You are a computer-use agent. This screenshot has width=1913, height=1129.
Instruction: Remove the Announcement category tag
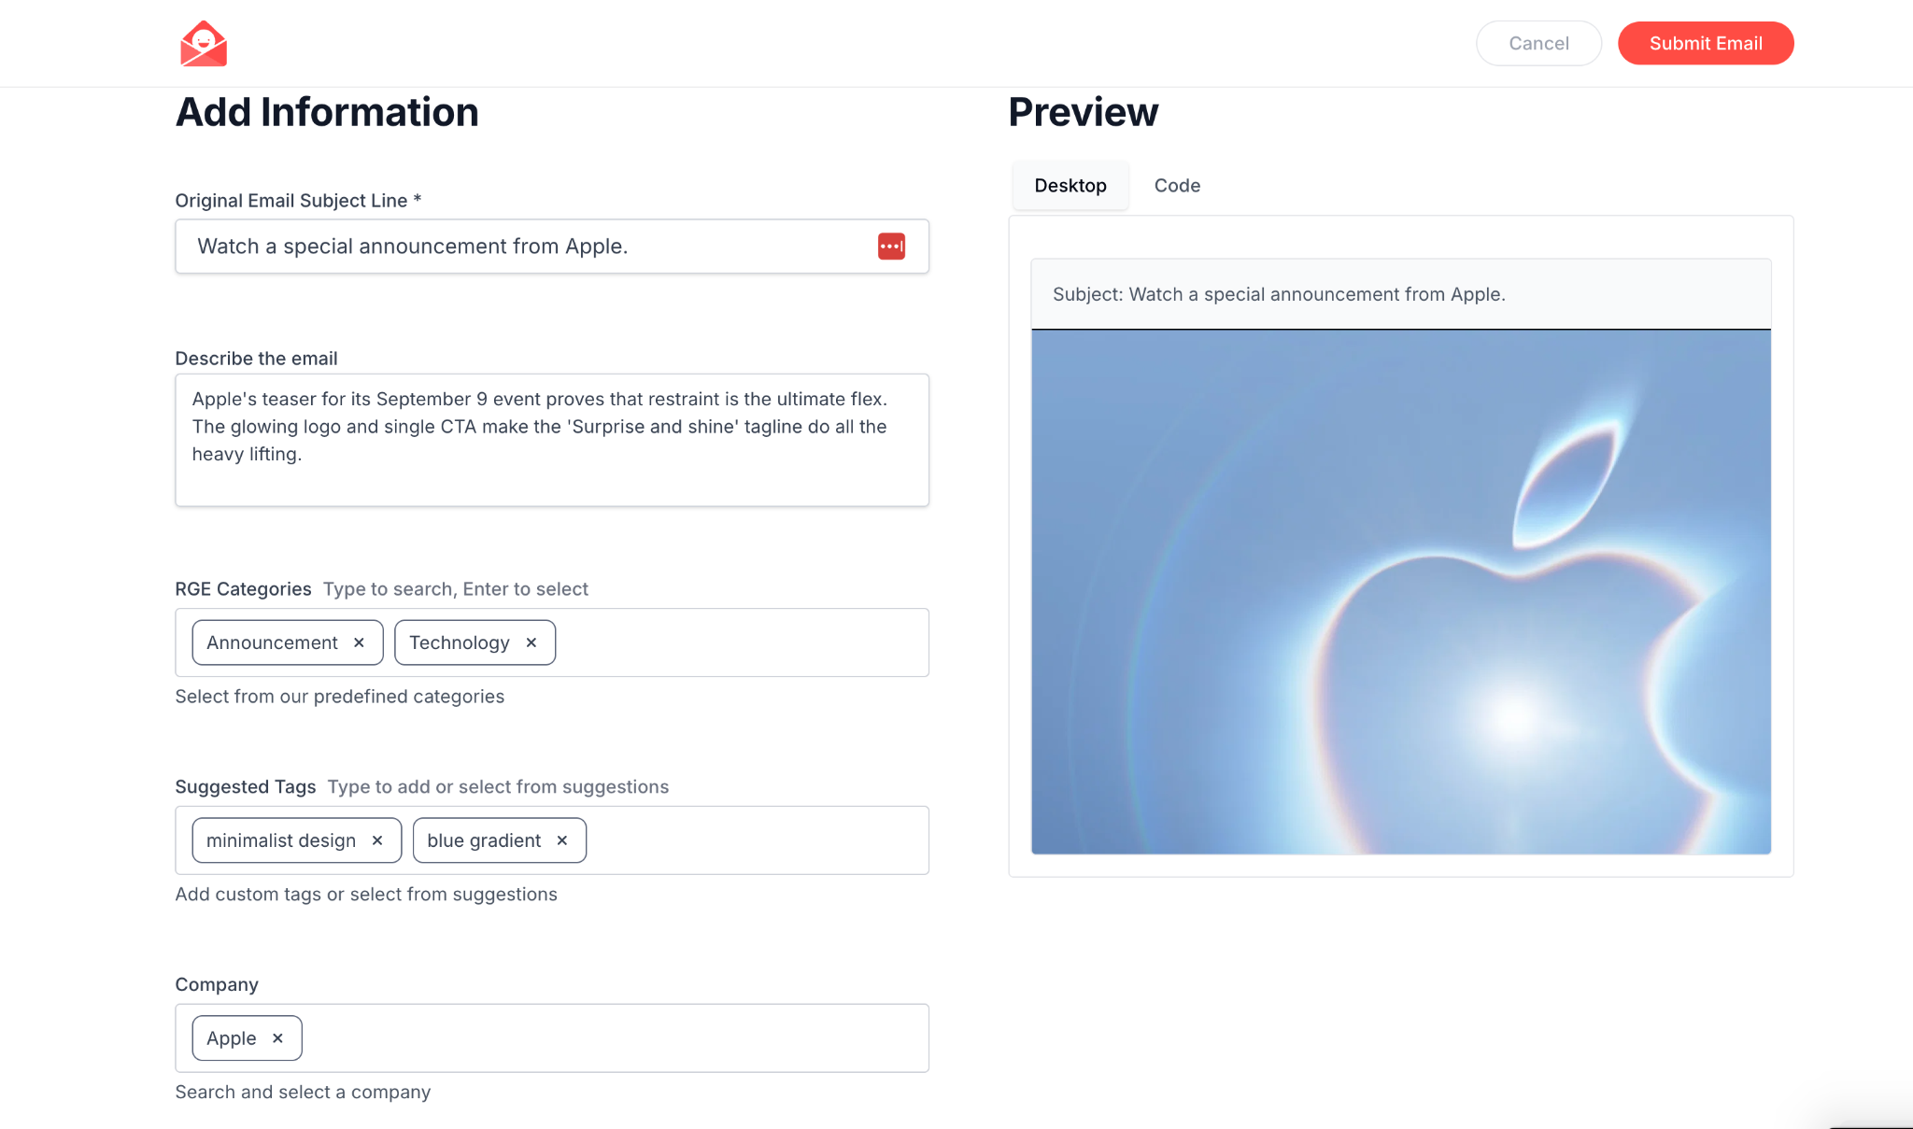point(359,642)
